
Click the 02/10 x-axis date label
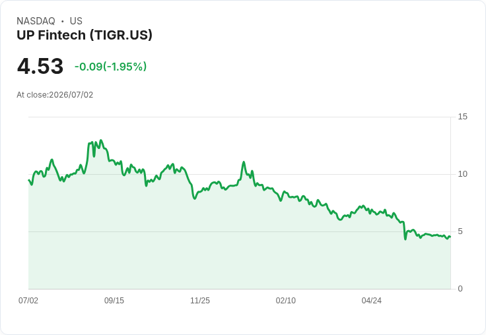pyautogui.click(x=286, y=301)
